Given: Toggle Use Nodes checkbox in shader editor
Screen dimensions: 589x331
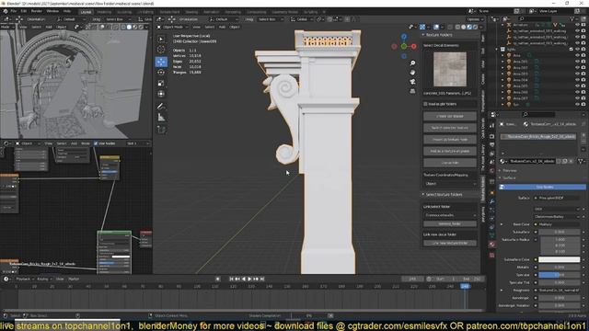Looking at the screenshot, I should coord(96,143).
